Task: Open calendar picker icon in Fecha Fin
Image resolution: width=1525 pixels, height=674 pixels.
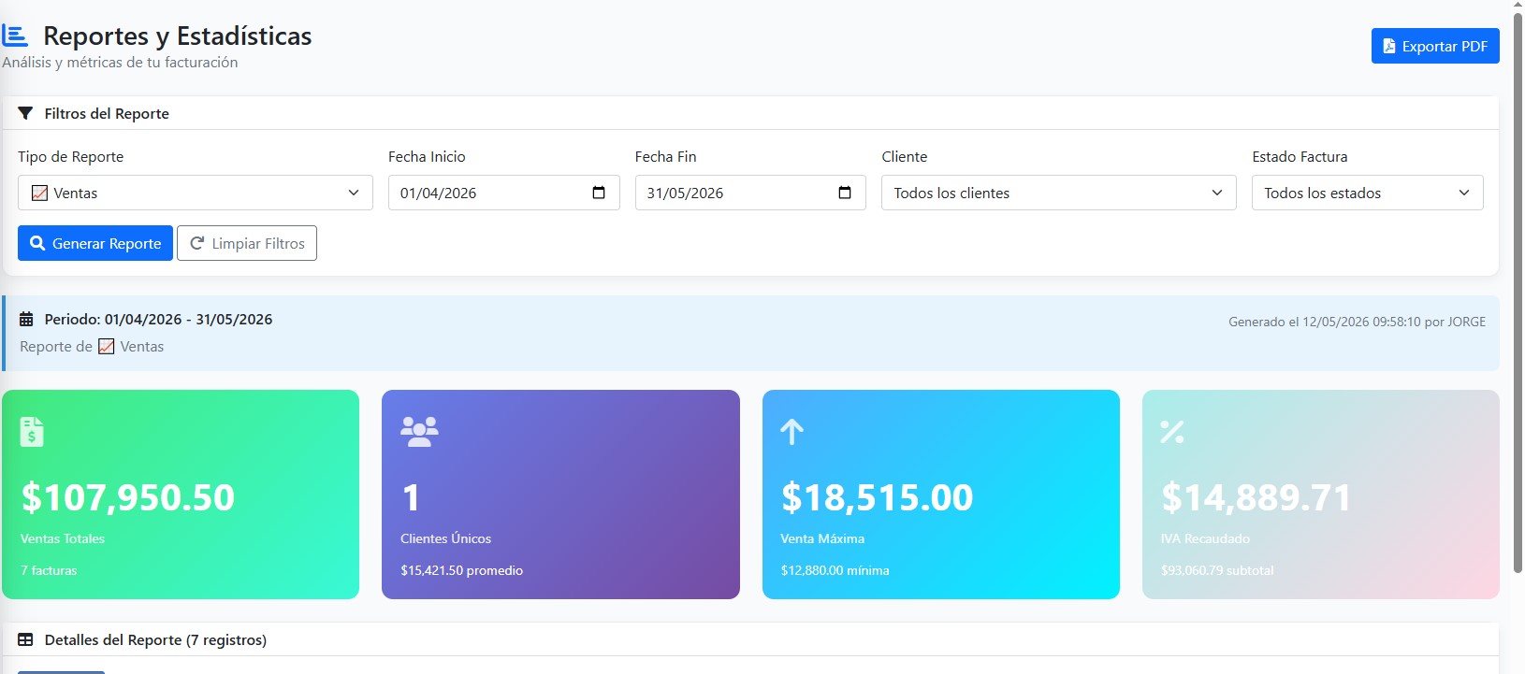Action: click(845, 193)
